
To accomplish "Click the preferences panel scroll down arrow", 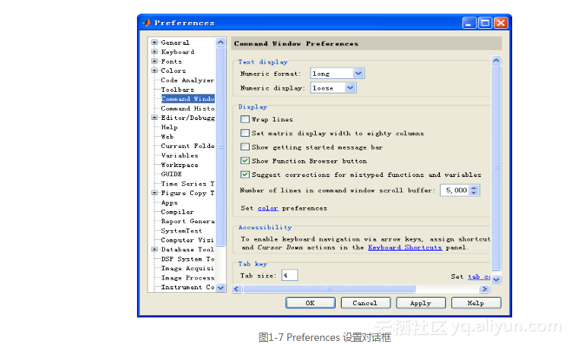I will pyautogui.click(x=496, y=279).
